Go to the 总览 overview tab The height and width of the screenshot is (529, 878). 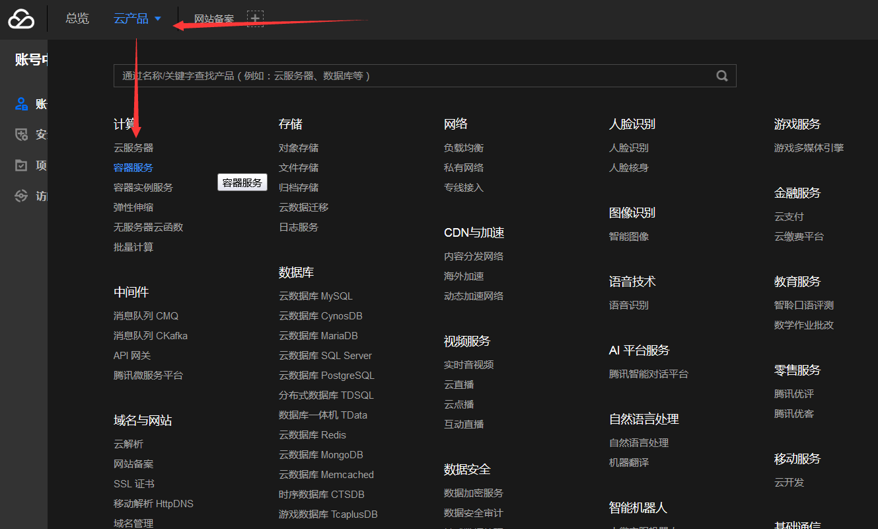[x=77, y=19]
